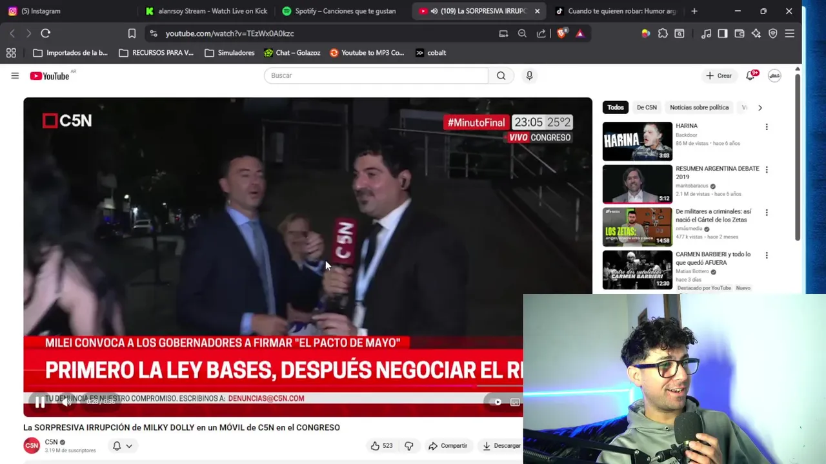
Task: Like the video with 523 likes
Action: coord(381,445)
